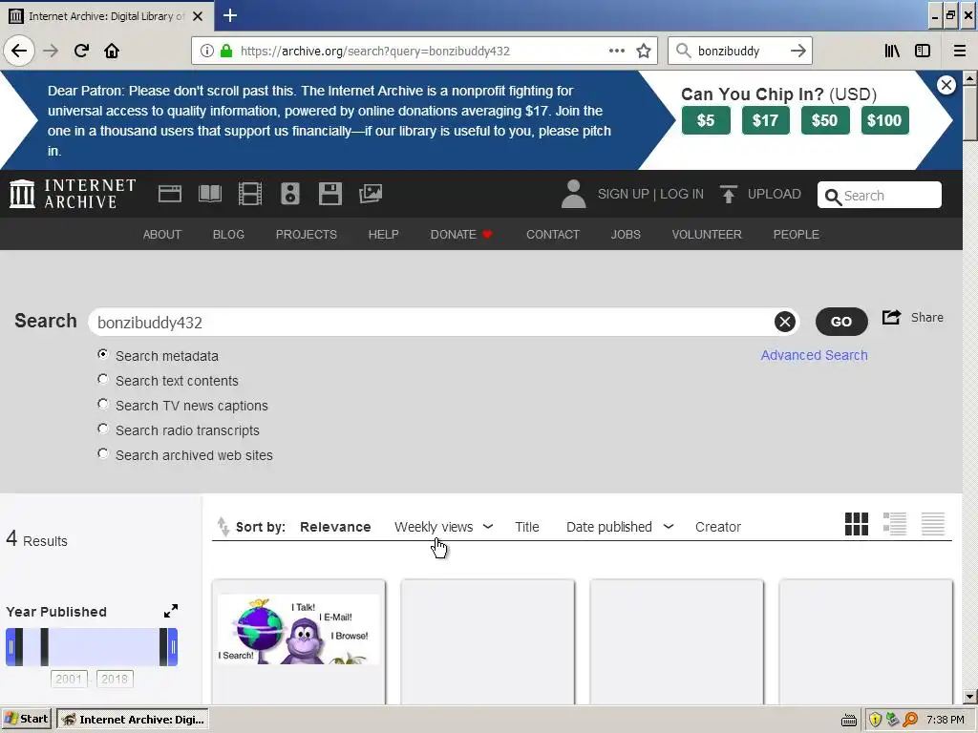Open the Firefox hamburger menu
Screen dimensions: 978x733
tap(959, 51)
